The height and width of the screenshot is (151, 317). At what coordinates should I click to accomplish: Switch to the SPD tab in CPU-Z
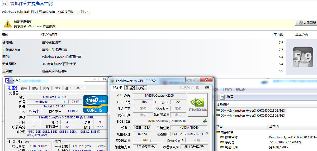pos(57,88)
